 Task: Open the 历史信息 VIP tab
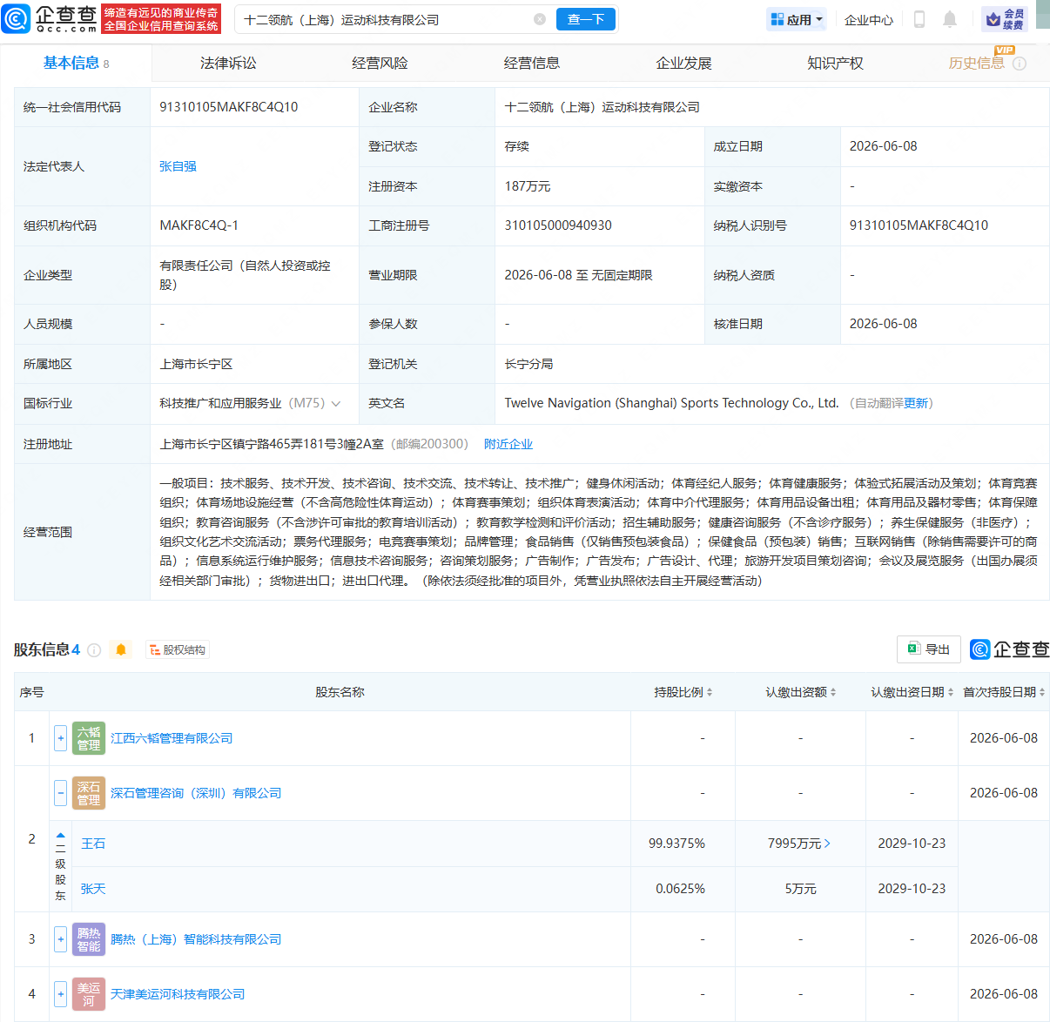(x=976, y=64)
